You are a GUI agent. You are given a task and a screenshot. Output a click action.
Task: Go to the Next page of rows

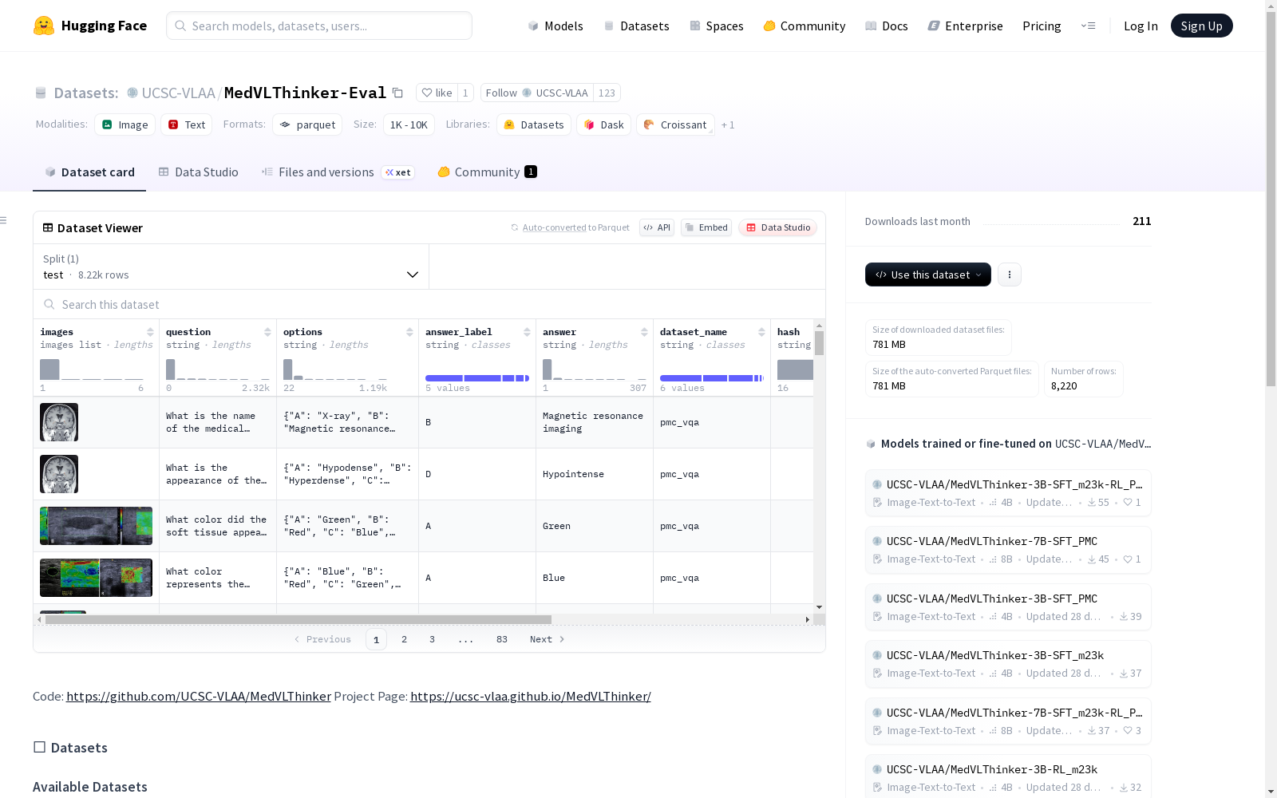(x=548, y=639)
